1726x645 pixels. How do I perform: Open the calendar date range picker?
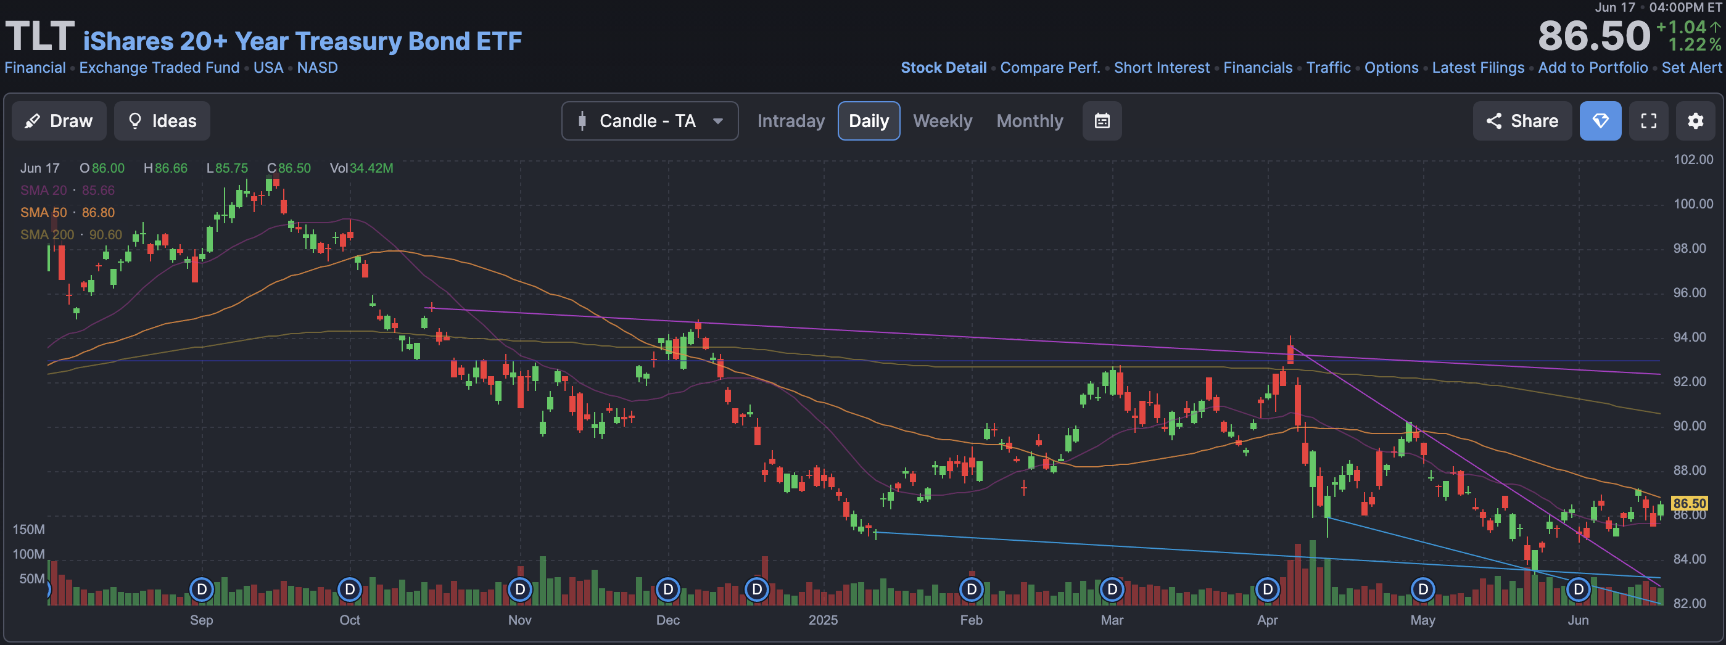pyautogui.click(x=1102, y=121)
